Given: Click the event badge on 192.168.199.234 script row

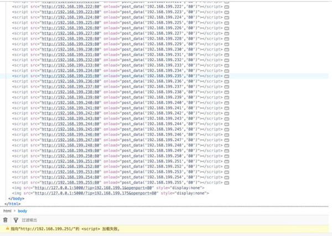Looking at the screenshot, I should (226, 71).
